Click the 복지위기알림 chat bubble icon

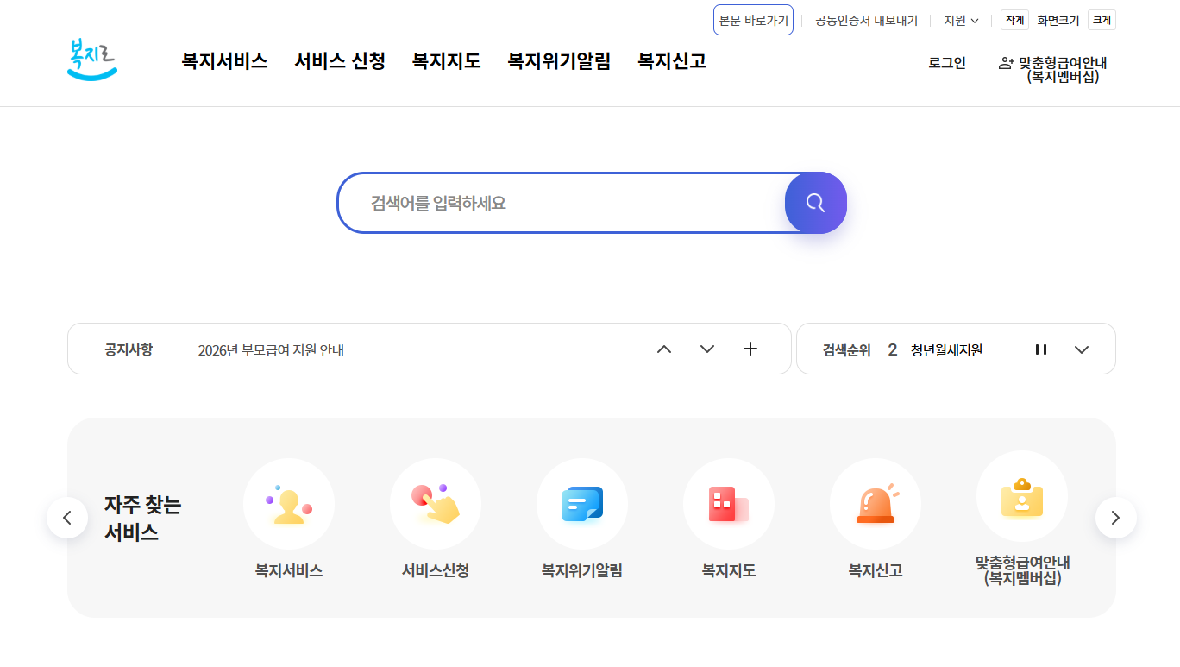(x=582, y=504)
